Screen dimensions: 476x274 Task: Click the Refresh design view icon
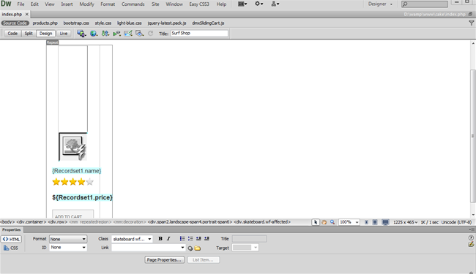coord(150,34)
